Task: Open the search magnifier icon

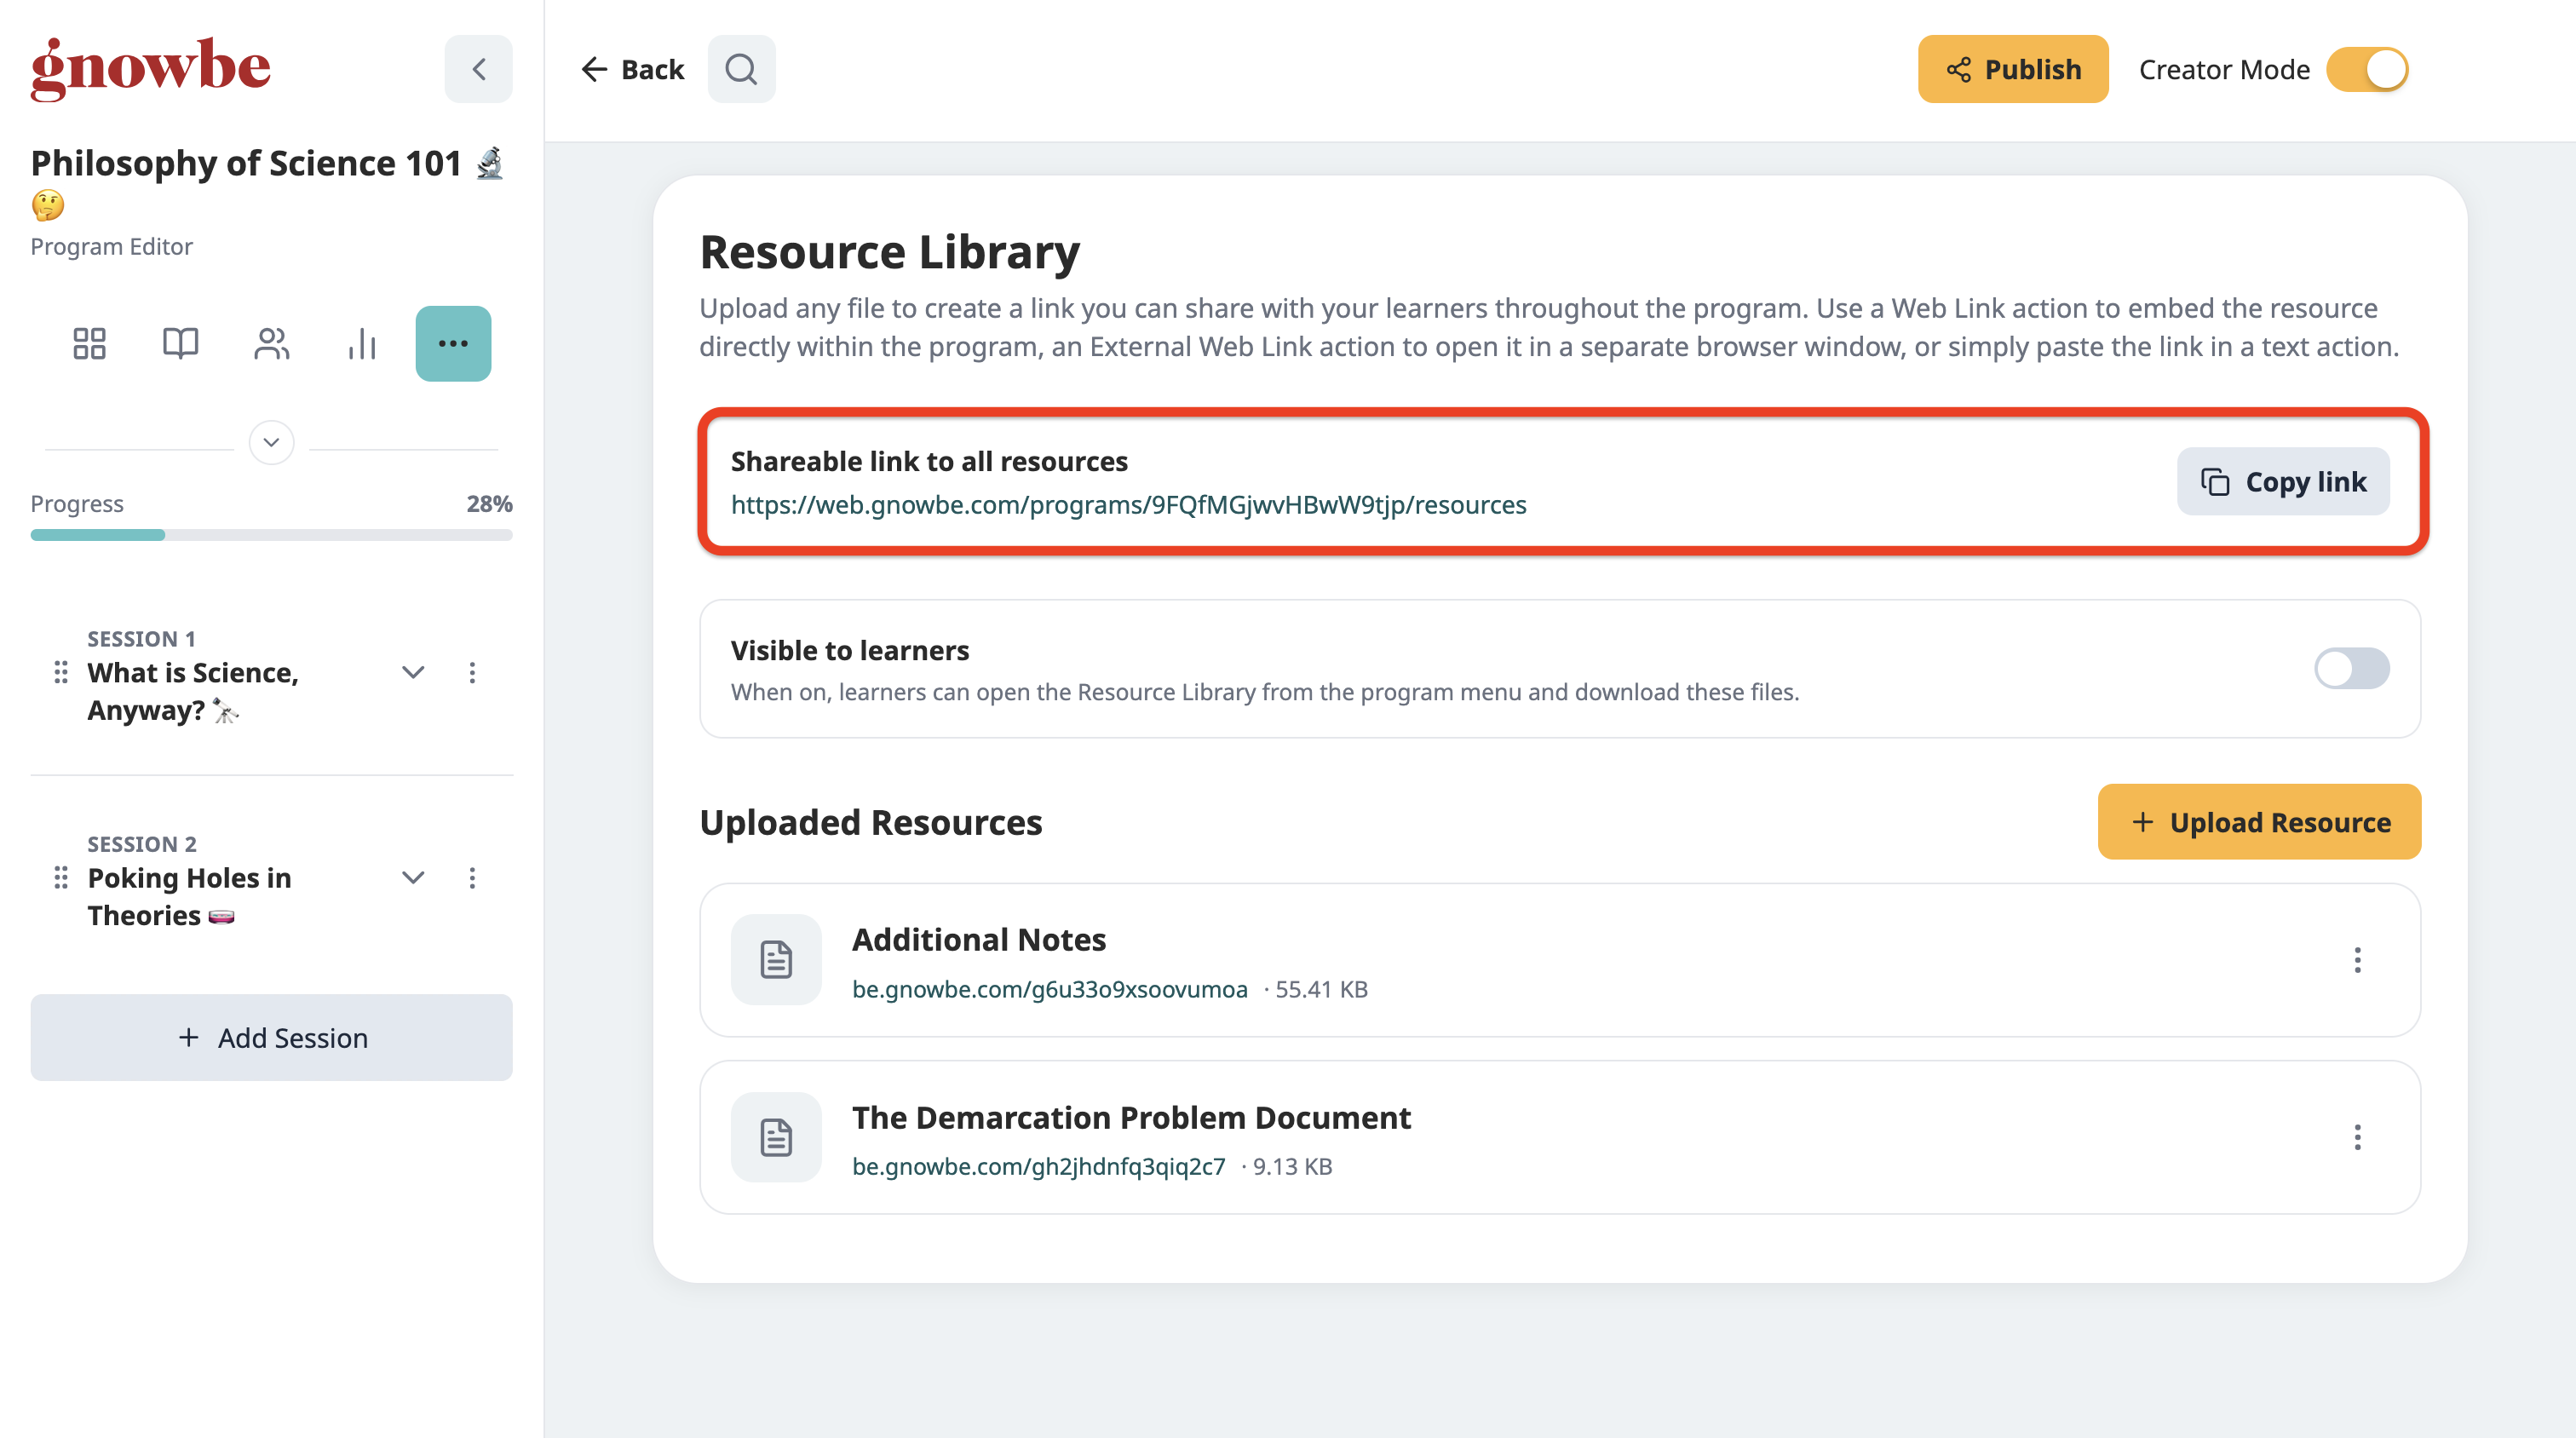Action: pyautogui.click(x=741, y=69)
